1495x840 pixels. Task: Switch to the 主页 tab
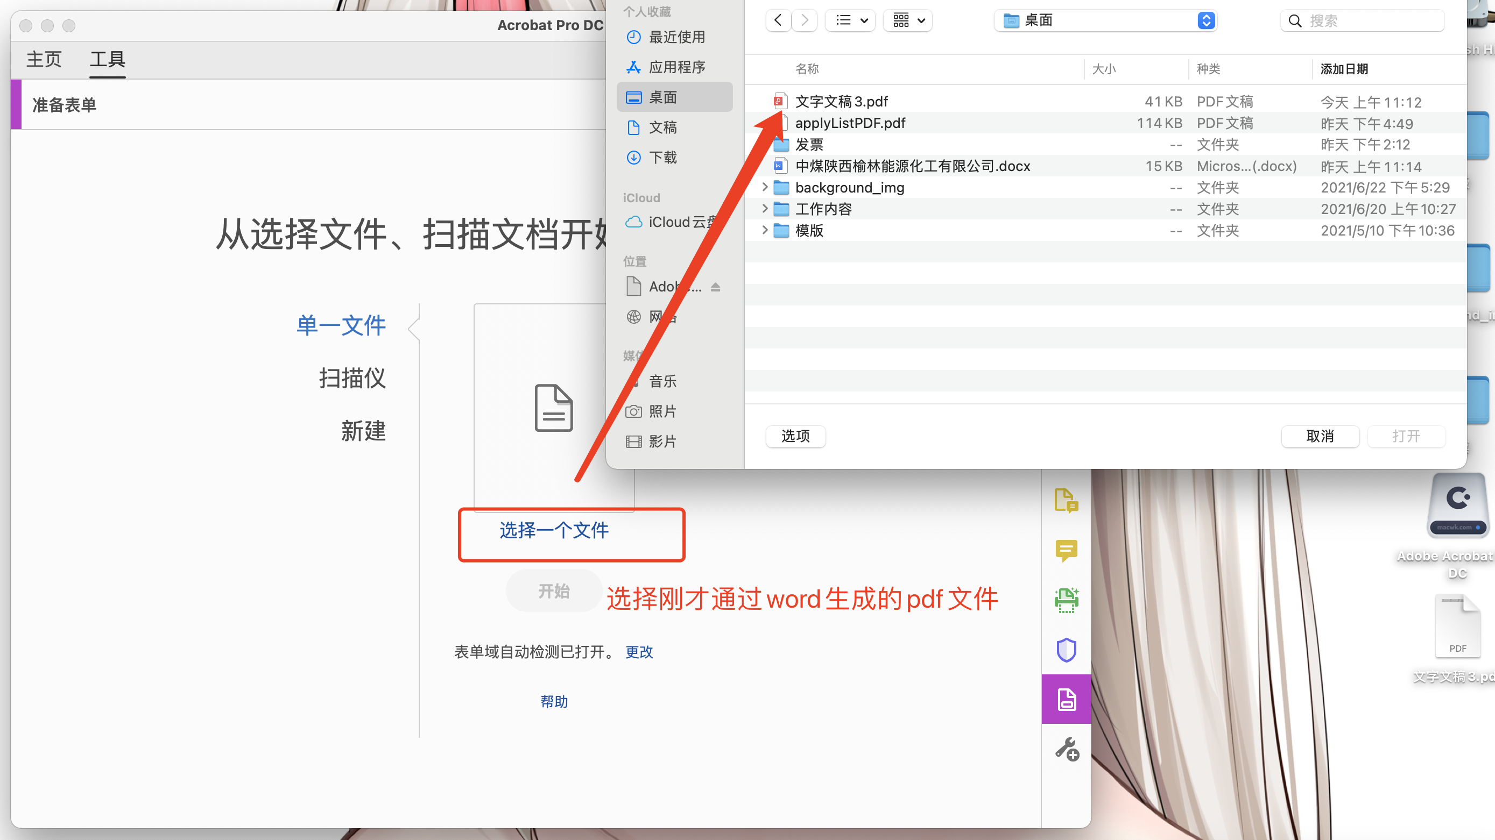[x=44, y=59]
